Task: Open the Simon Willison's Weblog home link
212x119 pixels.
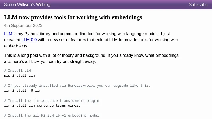Action: pyautogui.click(x=27, y=5)
